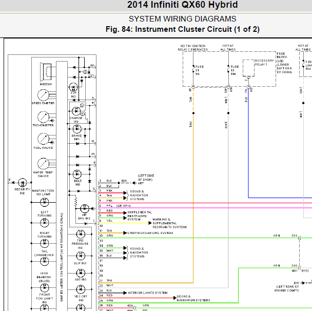Select the VDC OFF indicator LED symbol
Screen dimensions: 312x311
81,289
